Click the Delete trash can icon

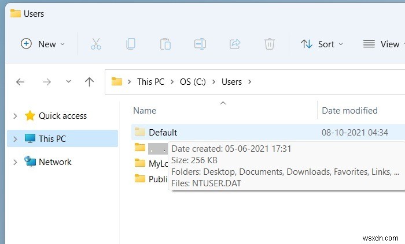click(269, 44)
